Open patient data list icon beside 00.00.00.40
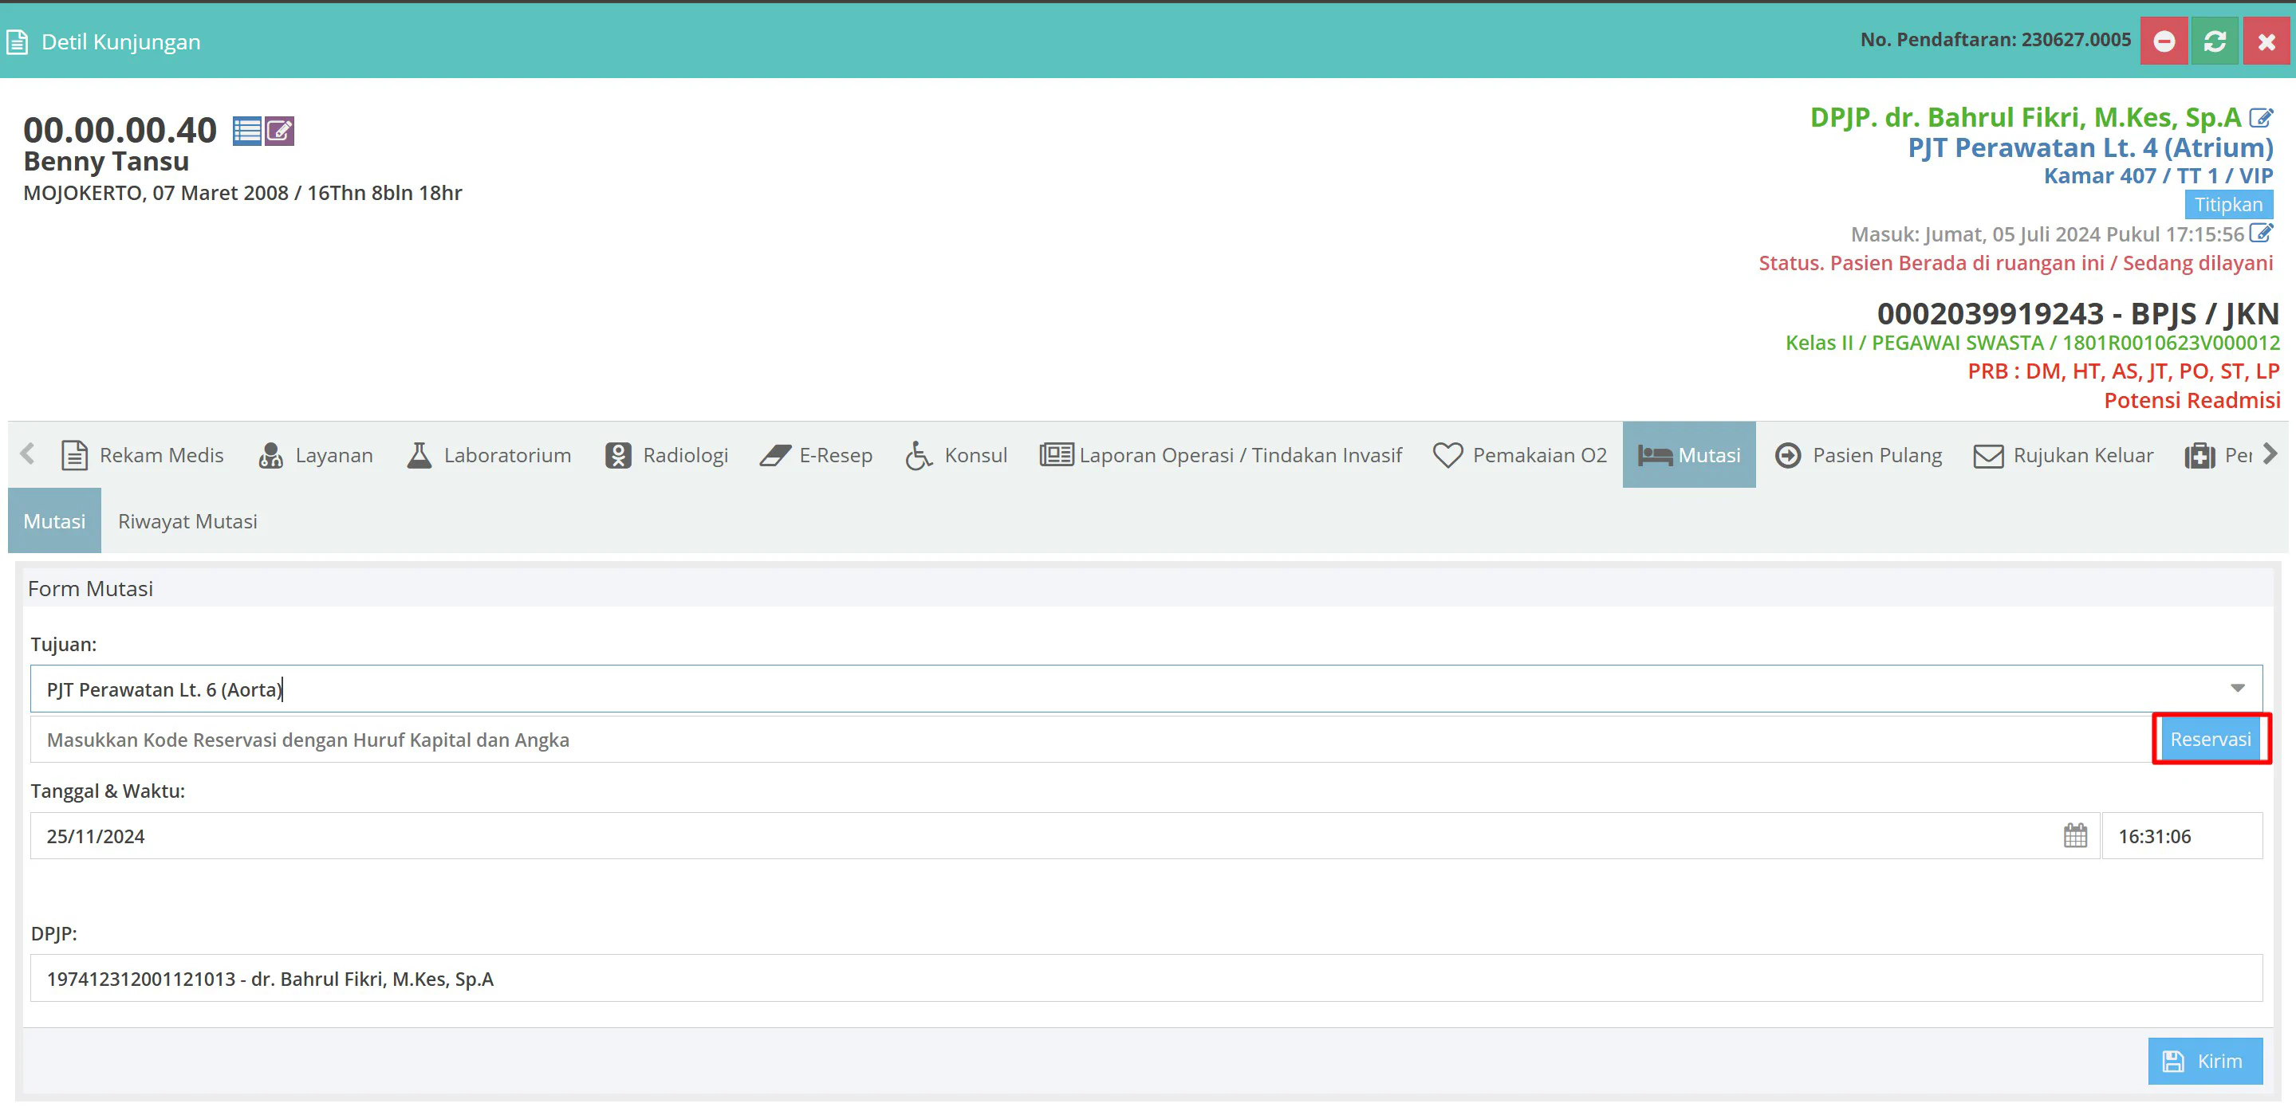Image resolution: width=2296 pixels, height=1111 pixels. click(x=247, y=131)
